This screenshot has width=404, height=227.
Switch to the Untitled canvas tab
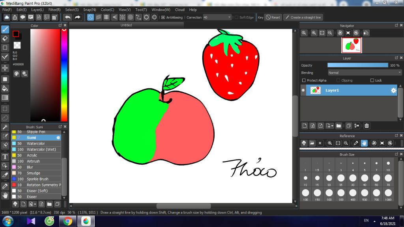126,25
